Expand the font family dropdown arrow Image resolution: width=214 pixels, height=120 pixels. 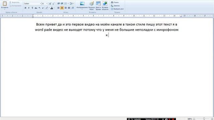(40, 4)
